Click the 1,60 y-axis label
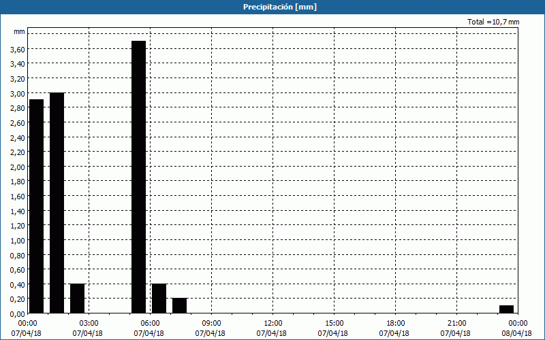Screen dimensions: 545x340 click(18, 197)
